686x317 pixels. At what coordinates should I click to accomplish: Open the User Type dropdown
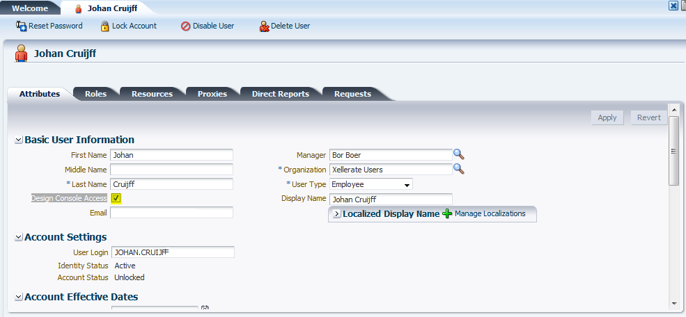[371, 184]
